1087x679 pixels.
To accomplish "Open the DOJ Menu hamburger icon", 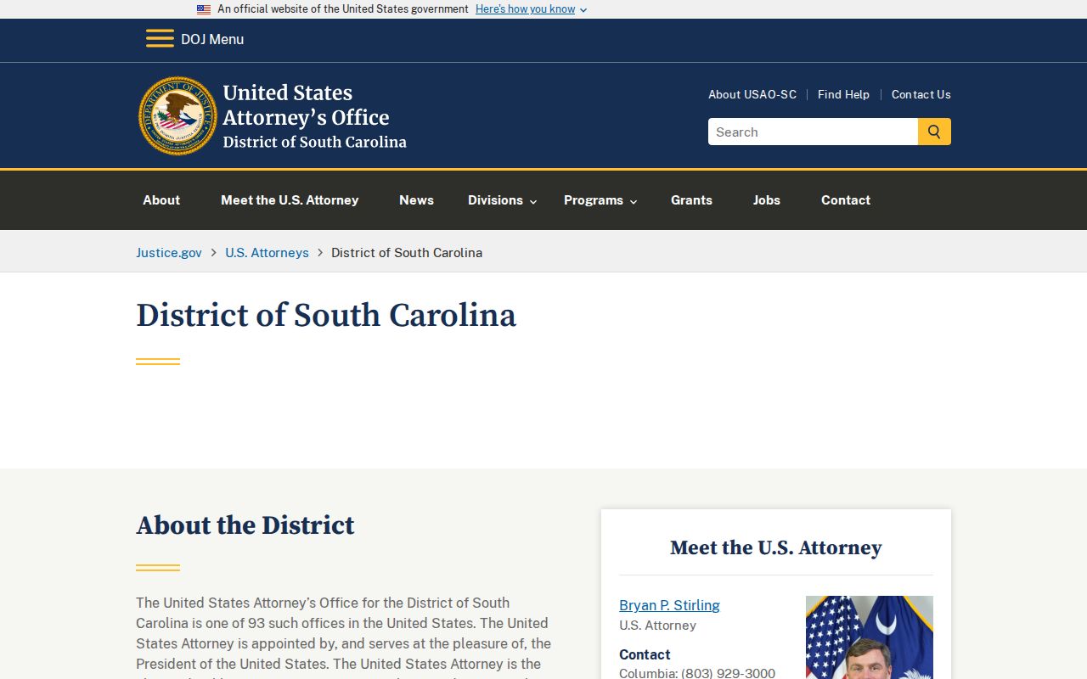I will click(x=160, y=39).
